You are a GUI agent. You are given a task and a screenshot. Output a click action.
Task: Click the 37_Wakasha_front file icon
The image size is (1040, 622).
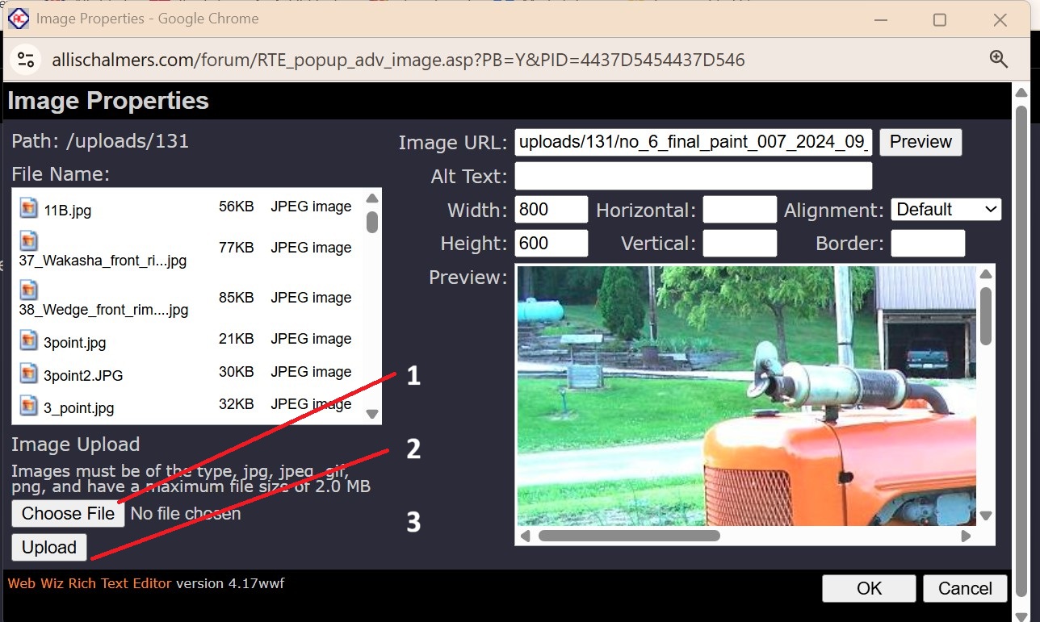[x=29, y=240]
